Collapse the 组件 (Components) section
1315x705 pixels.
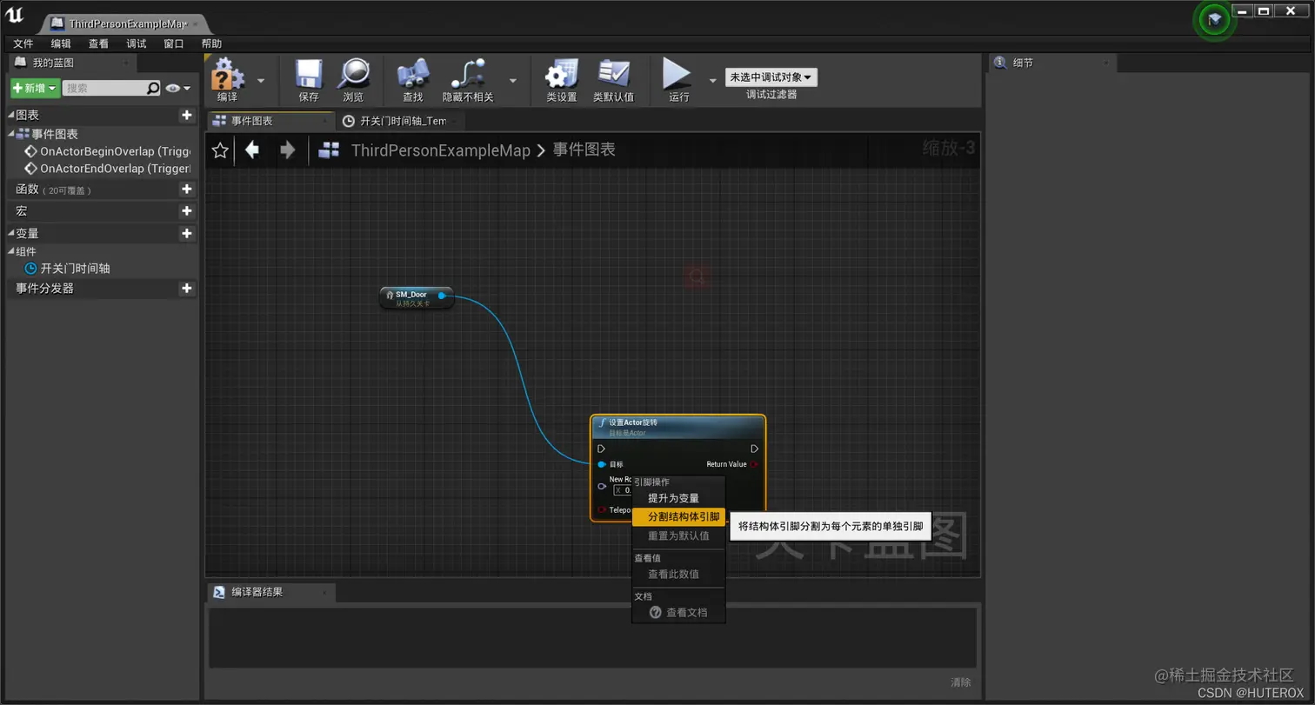(11, 251)
